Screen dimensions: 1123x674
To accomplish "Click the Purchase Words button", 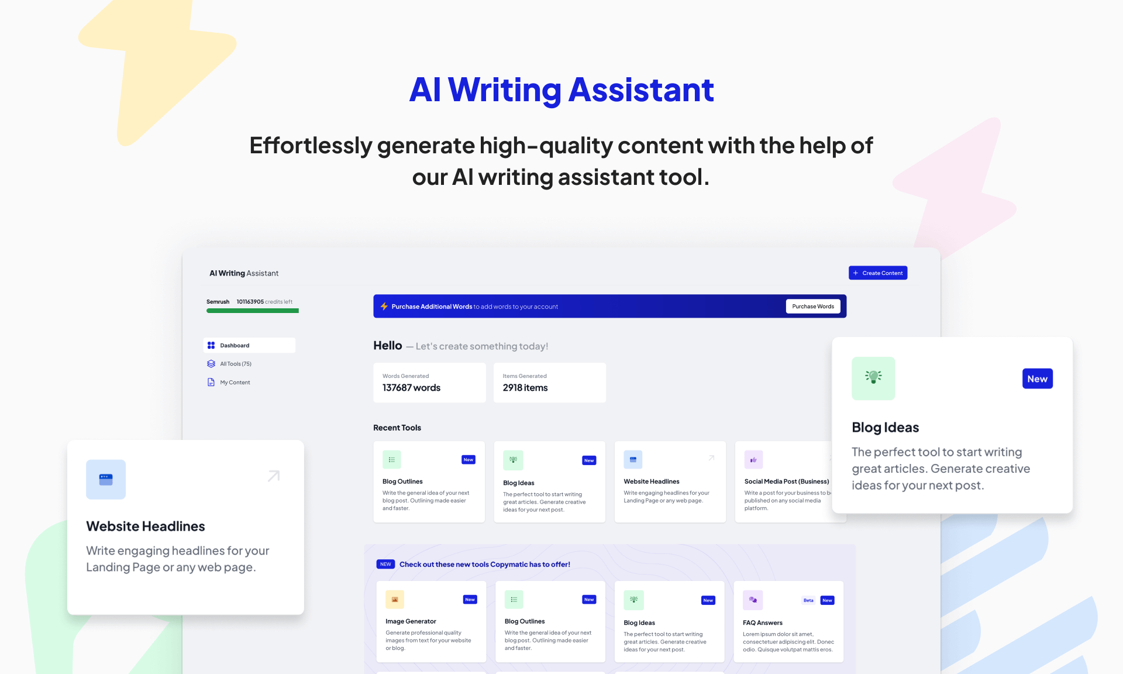I will (x=812, y=306).
